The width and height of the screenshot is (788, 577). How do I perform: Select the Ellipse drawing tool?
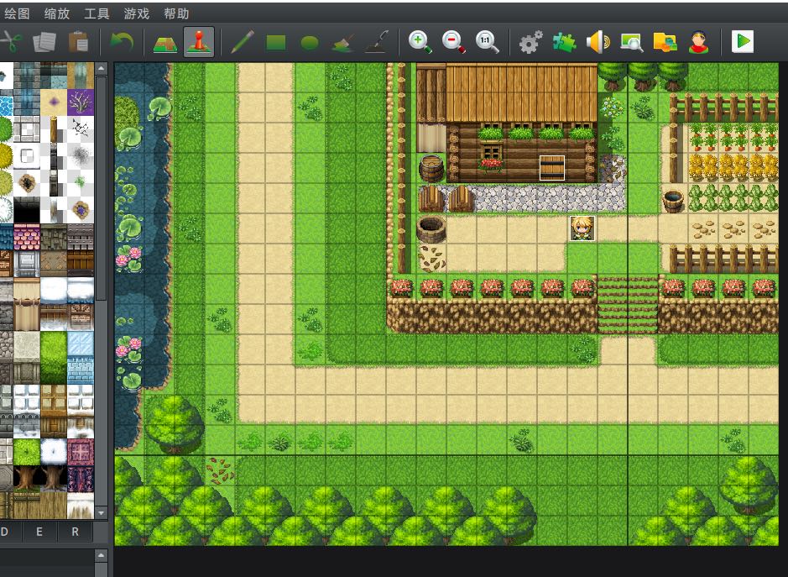[310, 44]
